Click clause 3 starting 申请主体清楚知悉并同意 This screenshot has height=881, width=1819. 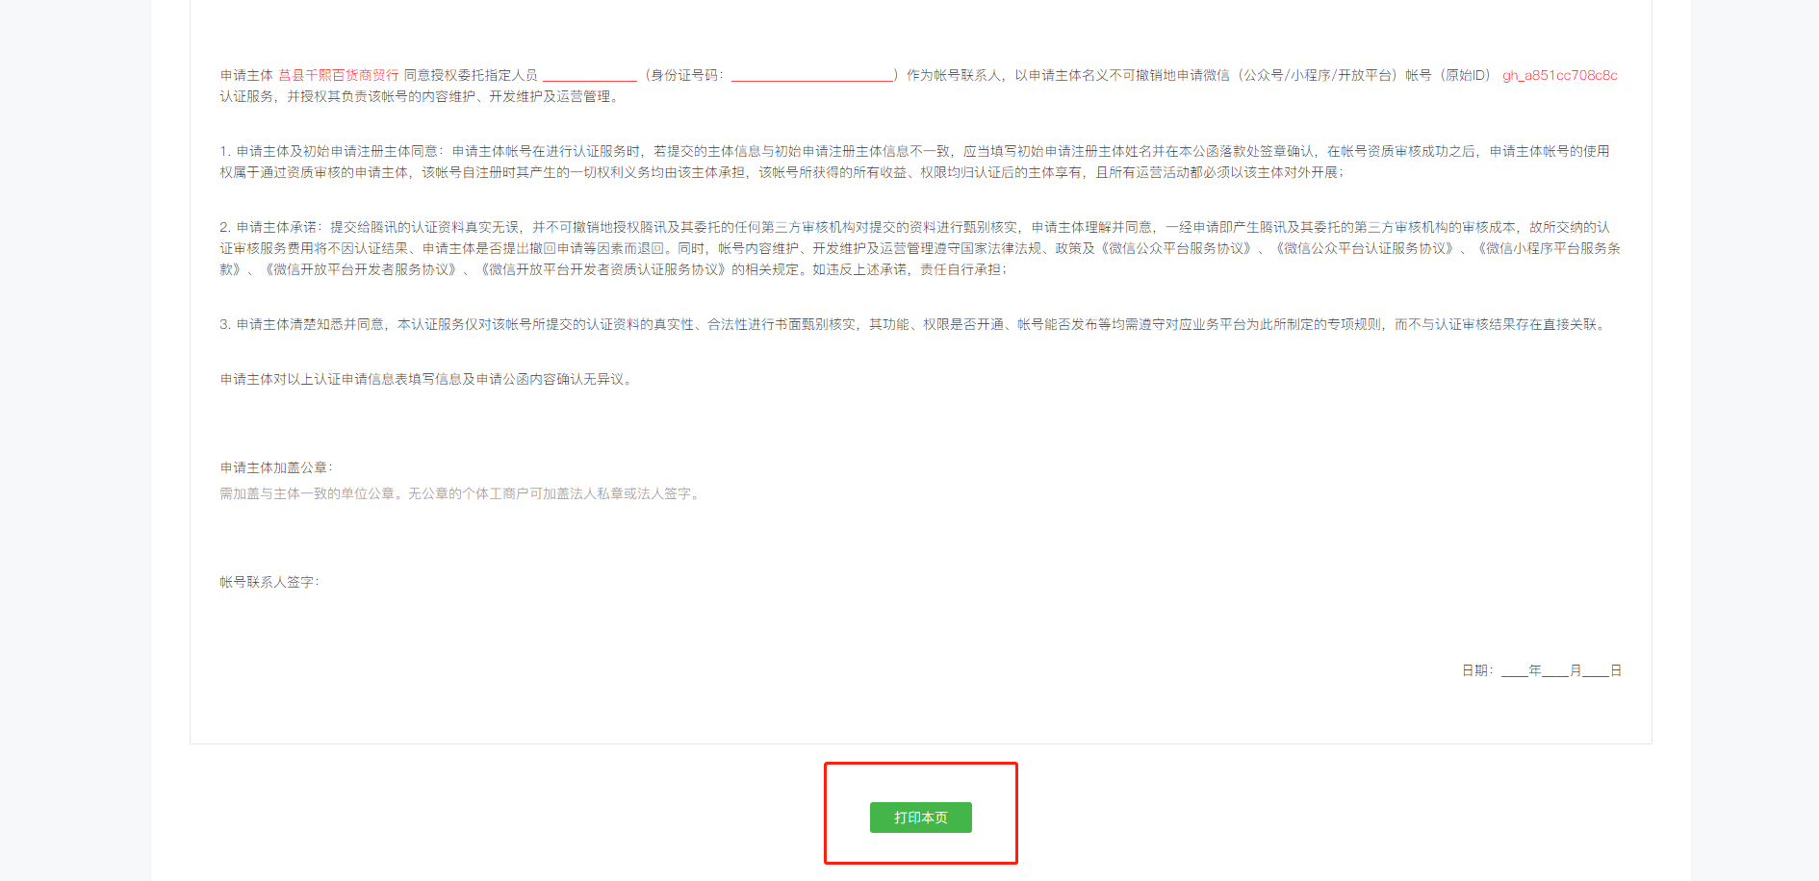click(914, 324)
